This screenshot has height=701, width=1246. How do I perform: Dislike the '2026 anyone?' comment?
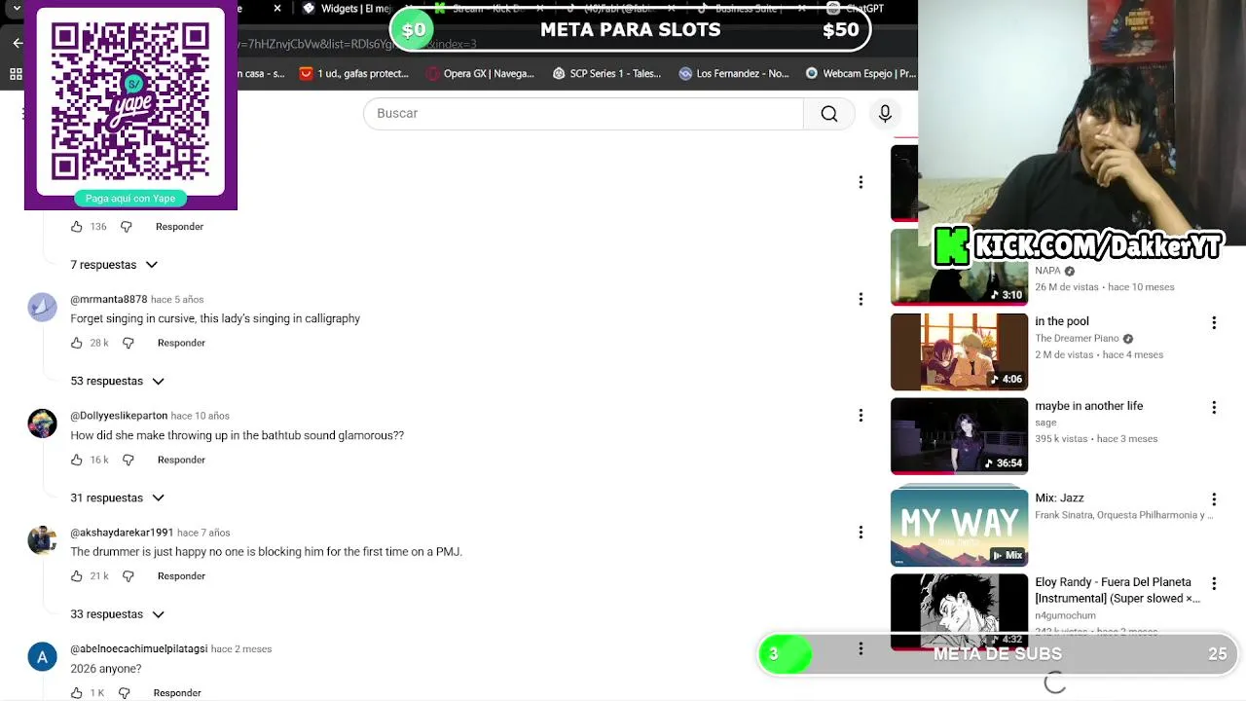coord(124,693)
